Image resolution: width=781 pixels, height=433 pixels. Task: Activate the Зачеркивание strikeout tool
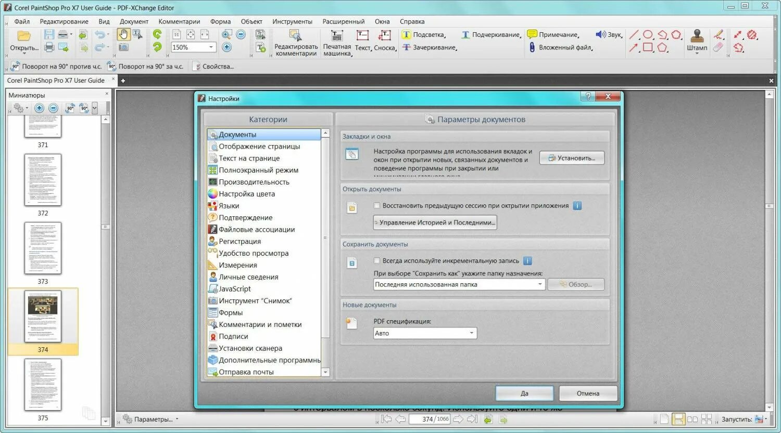tap(411, 47)
